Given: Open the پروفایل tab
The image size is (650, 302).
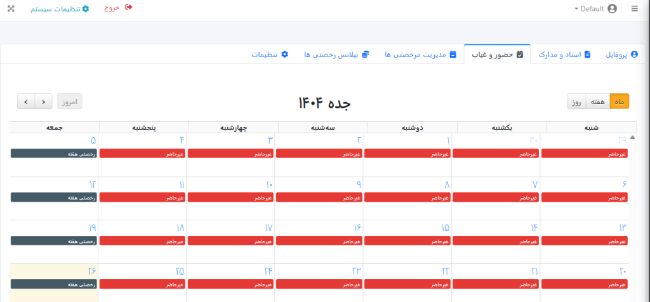Looking at the screenshot, I should pos(621,55).
